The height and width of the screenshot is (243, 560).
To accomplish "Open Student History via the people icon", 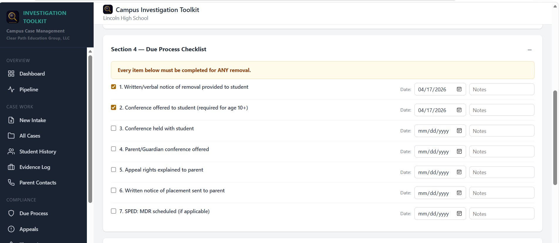I will point(11,151).
